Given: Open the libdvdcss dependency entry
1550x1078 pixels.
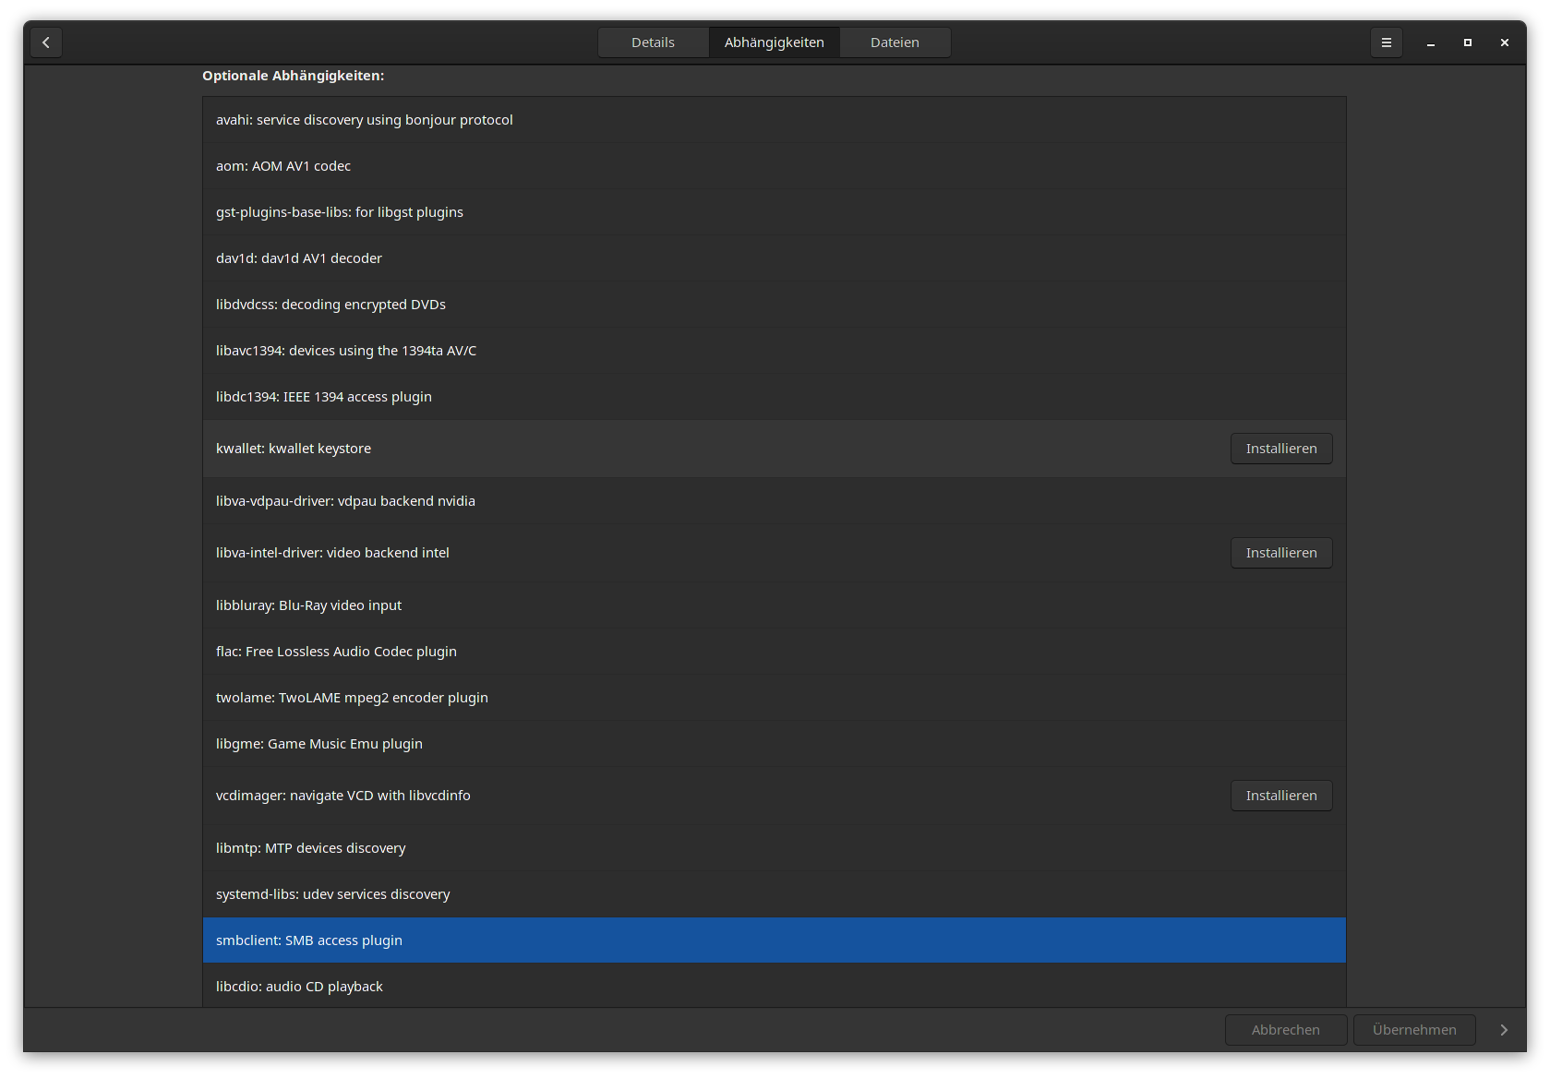Looking at the screenshot, I should [x=774, y=305].
